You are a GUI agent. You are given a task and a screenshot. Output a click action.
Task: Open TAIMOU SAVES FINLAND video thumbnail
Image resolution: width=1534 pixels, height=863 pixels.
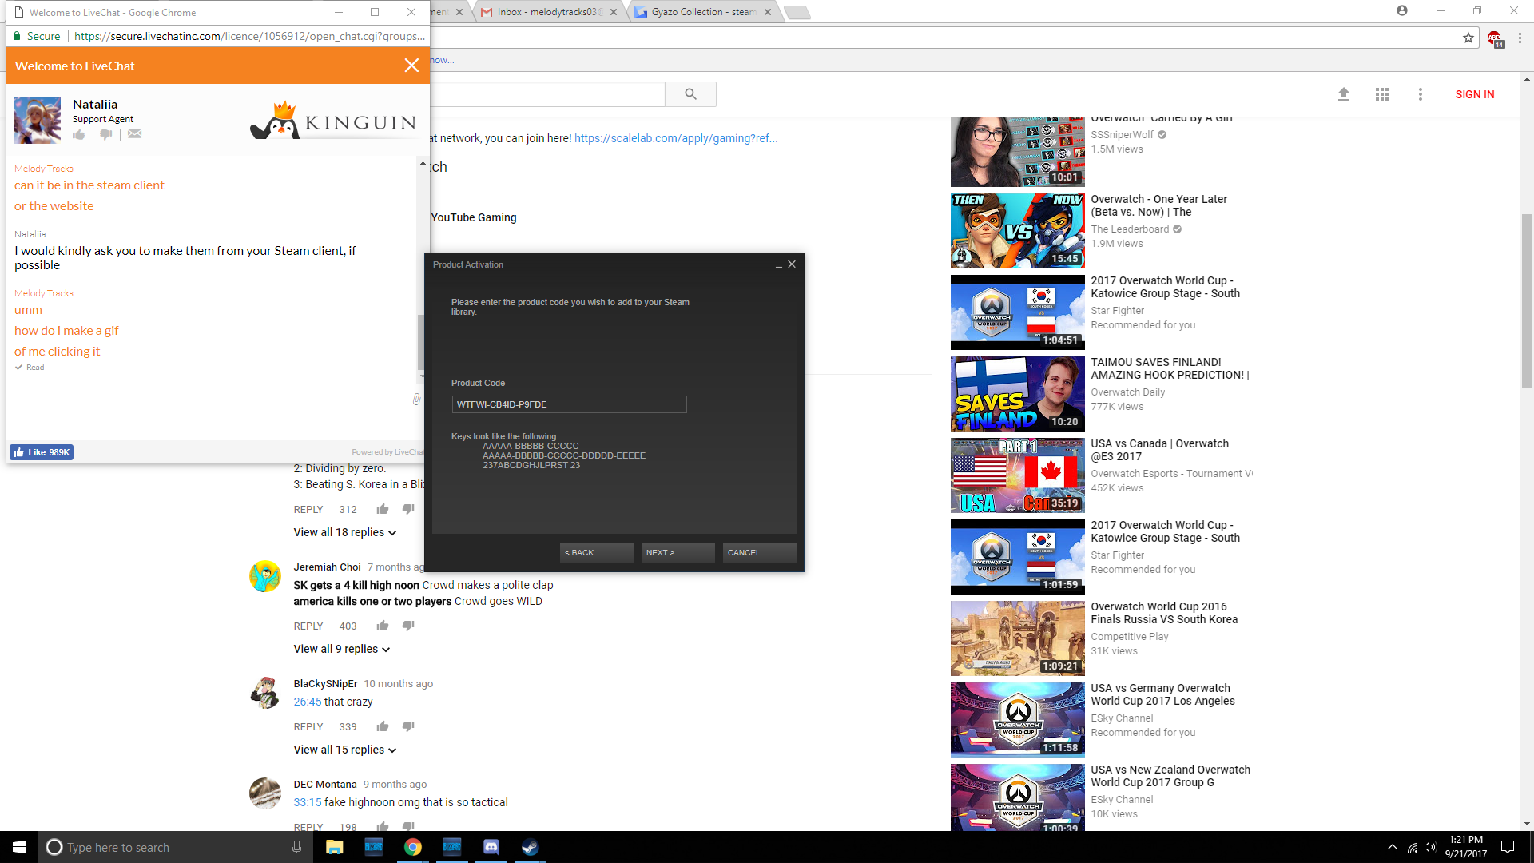click(x=1017, y=394)
